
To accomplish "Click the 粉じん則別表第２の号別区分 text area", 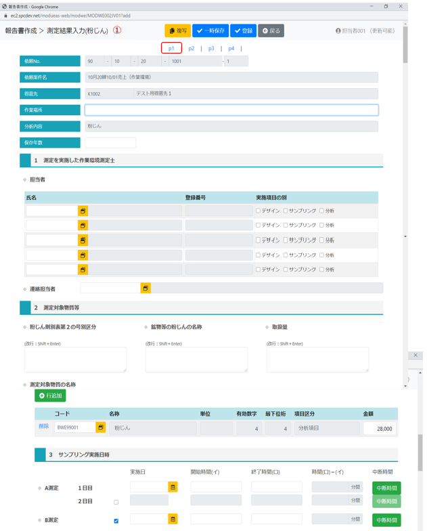I will point(76,360).
